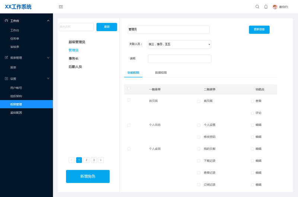This screenshot has width=298, height=197.
Task: Select 超级管理员 role
Action: pos(77,42)
